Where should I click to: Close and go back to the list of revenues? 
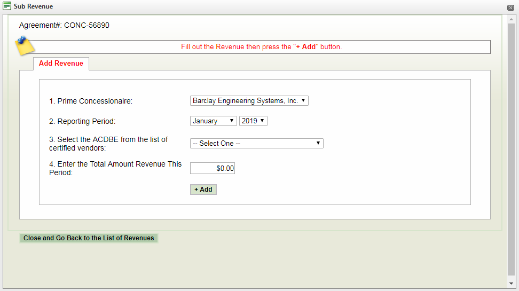[89, 238]
